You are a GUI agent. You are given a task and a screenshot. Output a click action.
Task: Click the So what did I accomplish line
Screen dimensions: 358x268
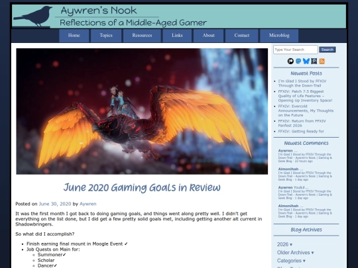(x=45, y=234)
